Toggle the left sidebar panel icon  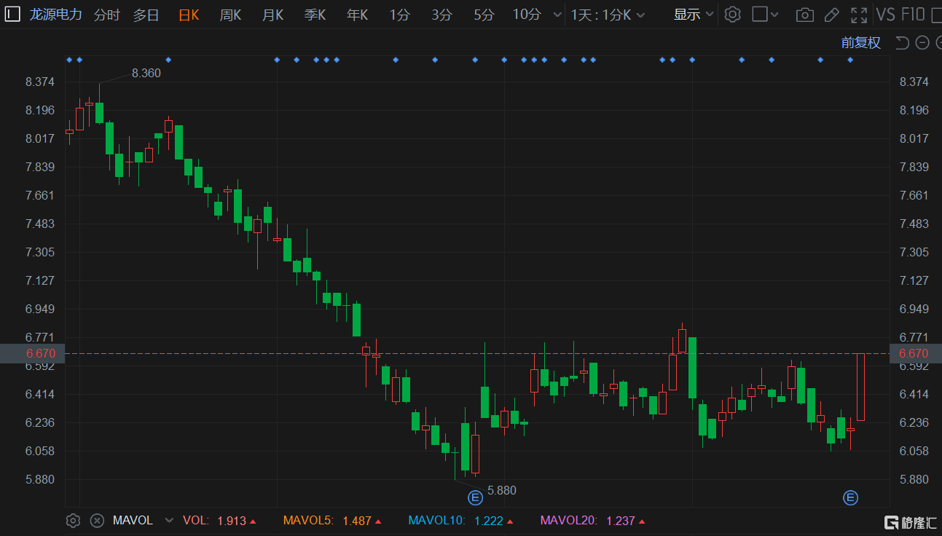[12, 15]
